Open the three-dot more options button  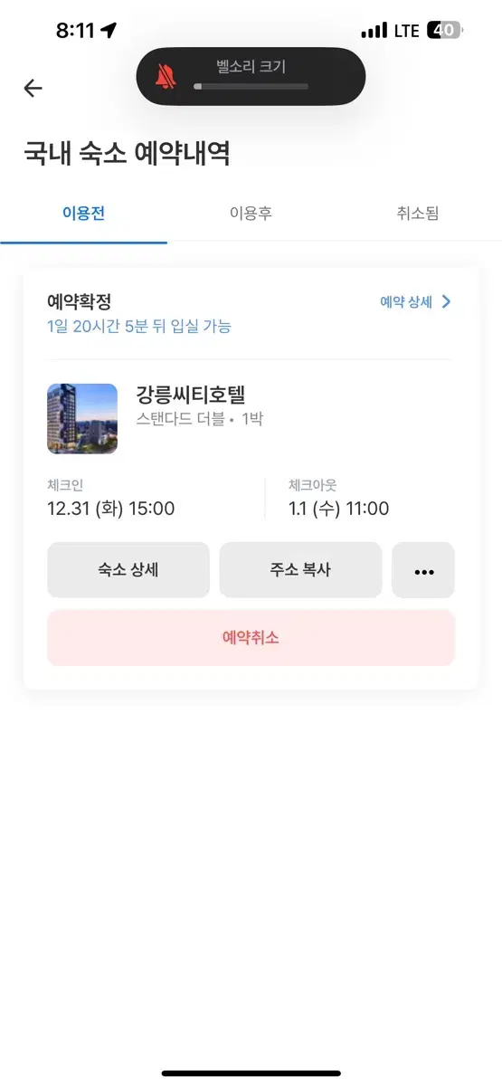pos(423,570)
